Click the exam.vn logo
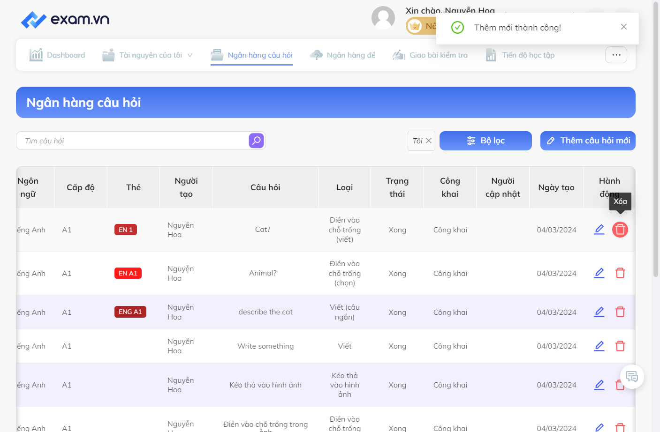 (x=65, y=20)
